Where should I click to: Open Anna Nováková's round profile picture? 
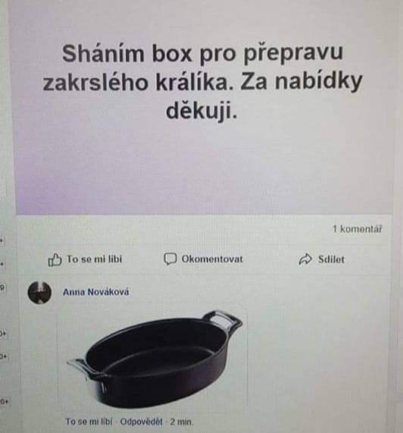(x=39, y=293)
